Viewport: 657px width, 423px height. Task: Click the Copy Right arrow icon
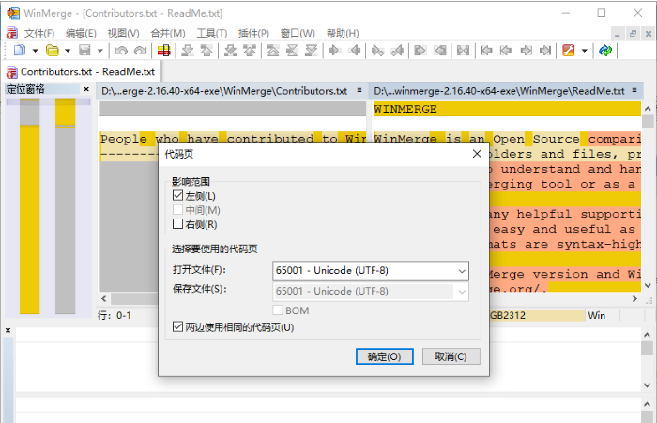coord(334,51)
